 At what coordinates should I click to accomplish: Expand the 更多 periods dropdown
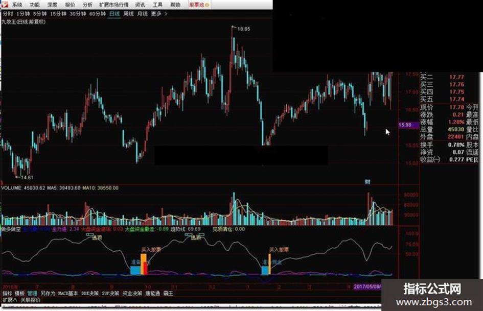coord(158,14)
